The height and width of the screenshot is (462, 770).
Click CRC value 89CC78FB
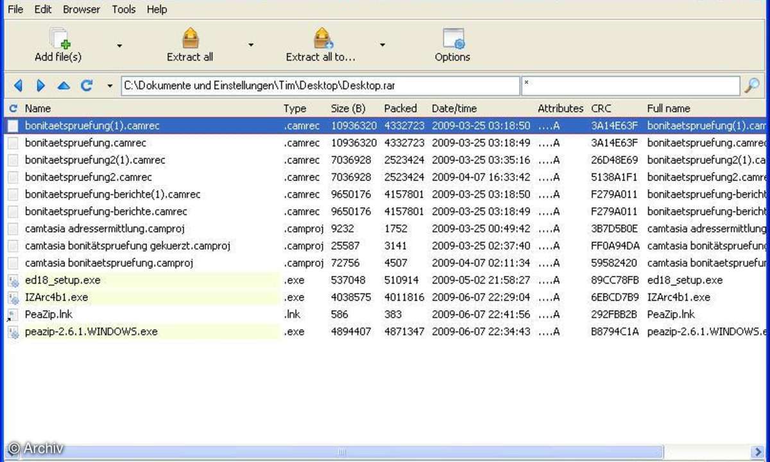(x=614, y=280)
